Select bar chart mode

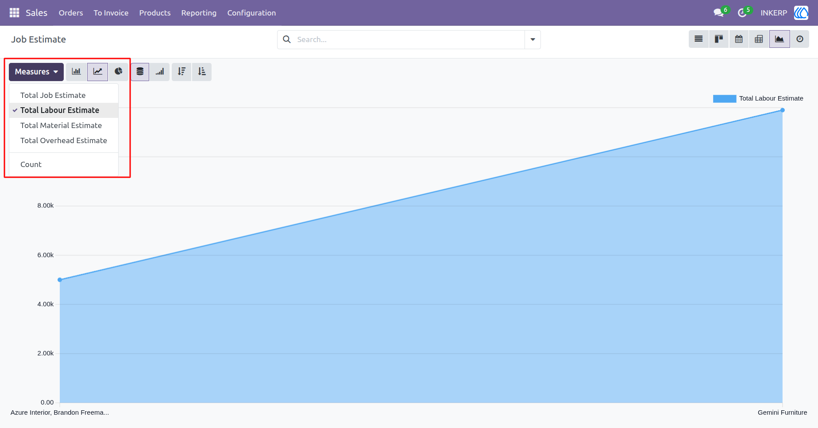77,72
